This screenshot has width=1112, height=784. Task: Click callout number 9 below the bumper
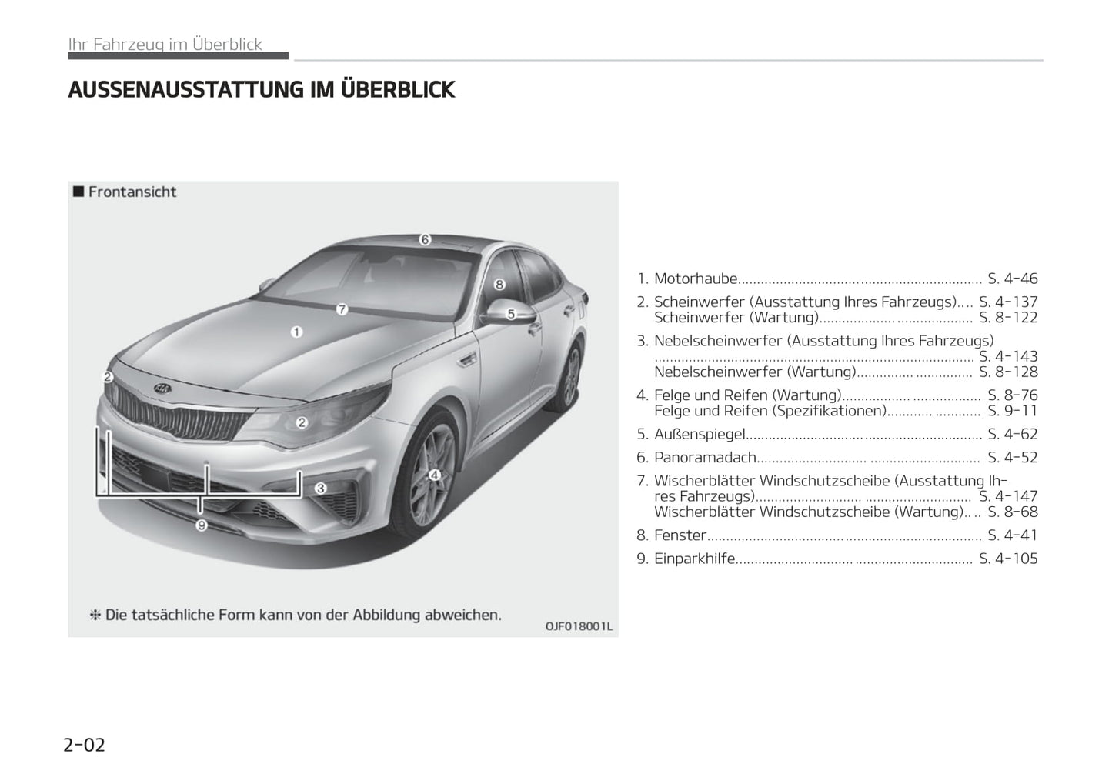click(x=202, y=525)
